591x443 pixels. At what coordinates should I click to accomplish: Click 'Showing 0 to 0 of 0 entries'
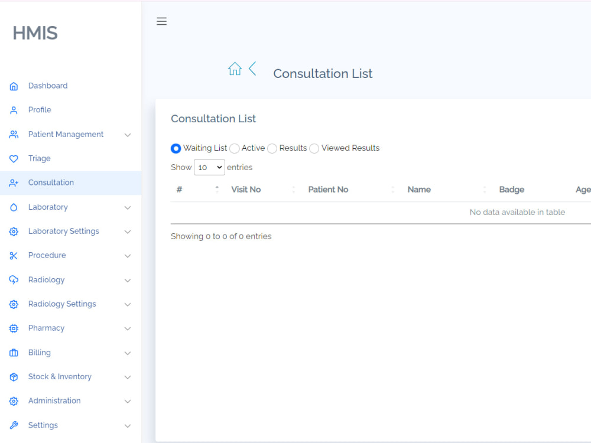221,236
